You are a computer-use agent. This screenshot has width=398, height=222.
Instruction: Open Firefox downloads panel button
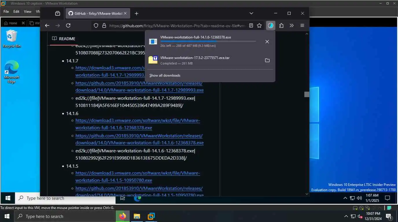pos(270,25)
